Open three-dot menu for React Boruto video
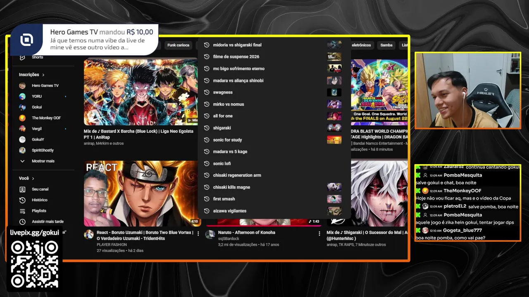The image size is (529, 297). (x=198, y=233)
